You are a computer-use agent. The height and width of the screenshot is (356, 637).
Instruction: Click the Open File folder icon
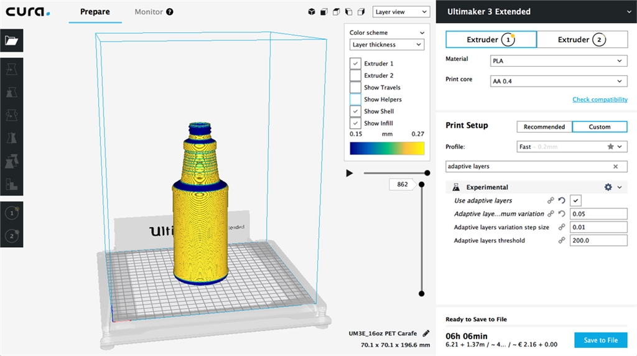coord(12,41)
